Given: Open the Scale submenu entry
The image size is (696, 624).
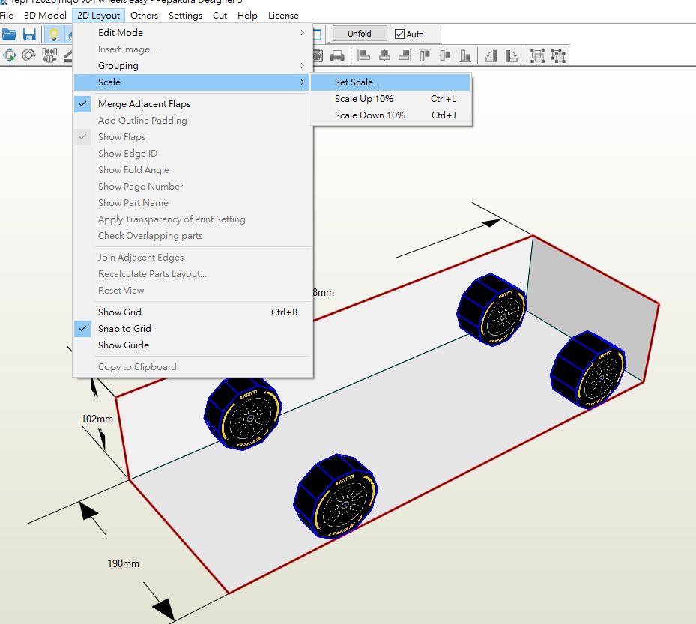Looking at the screenshot, I should (109, 82).
